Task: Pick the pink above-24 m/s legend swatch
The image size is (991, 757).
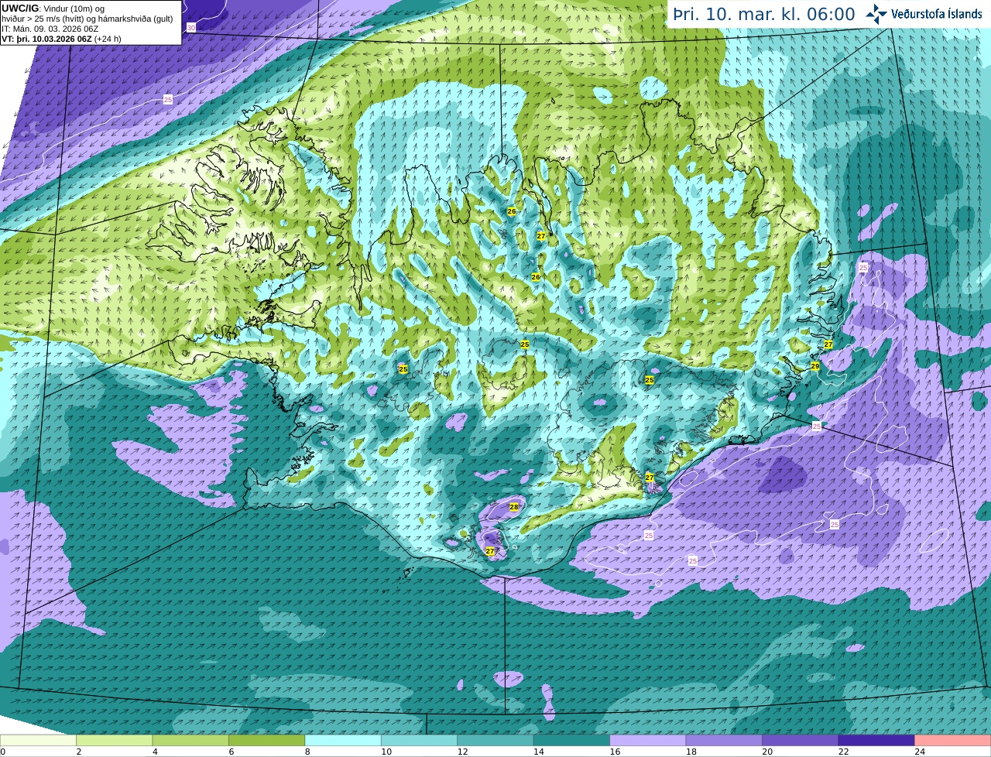Action: point(953,740)
